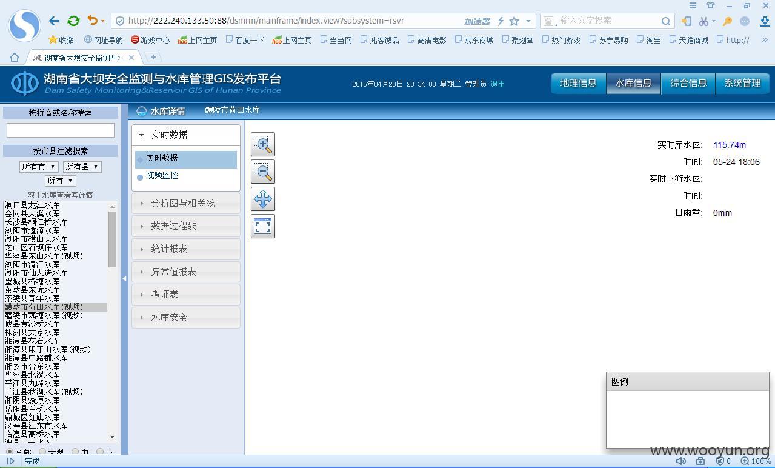Click the browser logo at top left
The image size is (775, 468).
coord(24,25)
